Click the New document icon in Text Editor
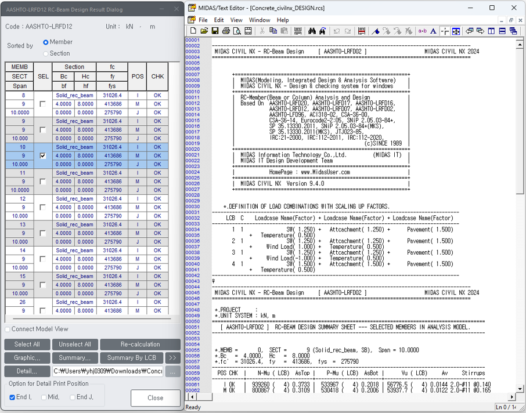The height and width of the screenshot is (413, 526). coord(193,31)
